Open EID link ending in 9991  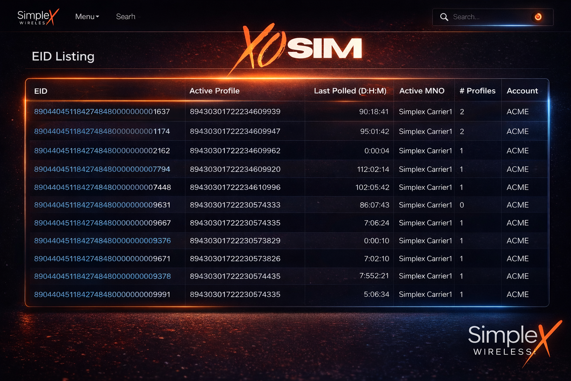click(102, 294)
